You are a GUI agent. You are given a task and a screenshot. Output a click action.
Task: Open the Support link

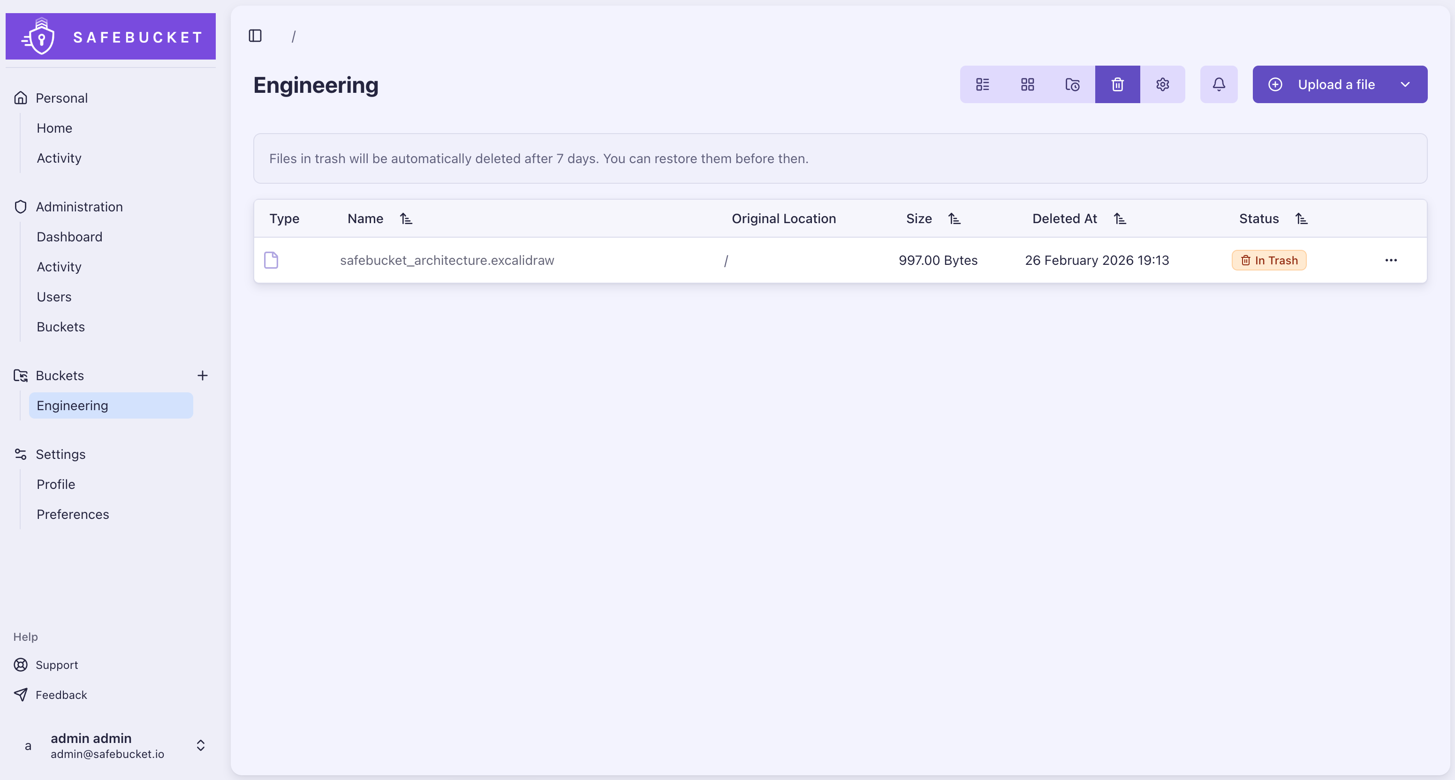point(56,664)
